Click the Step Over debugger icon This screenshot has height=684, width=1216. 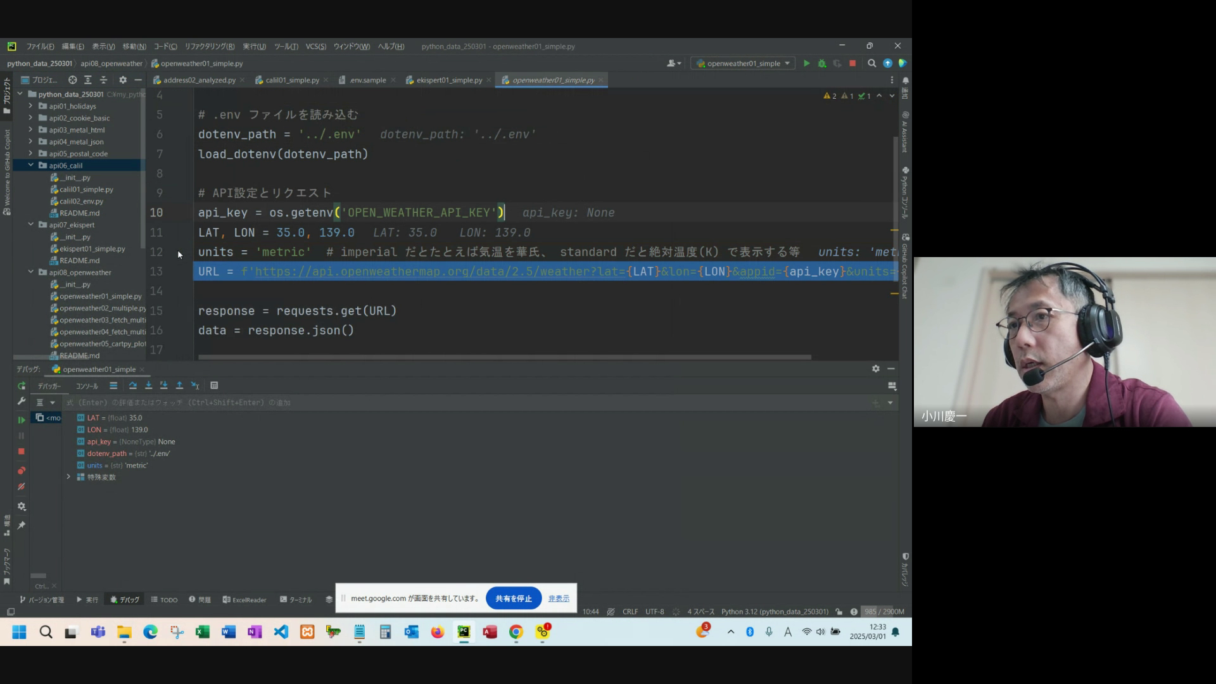[132, 386]
